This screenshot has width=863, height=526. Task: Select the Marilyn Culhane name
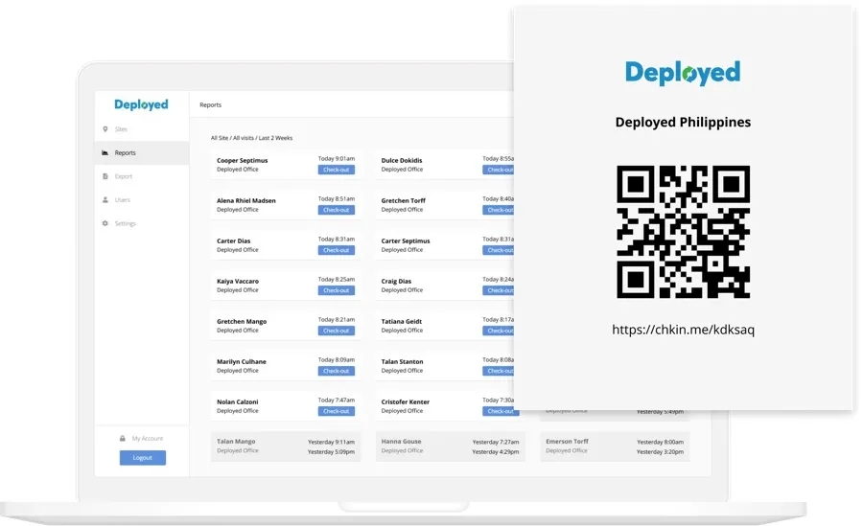click(x=241, y=361)
